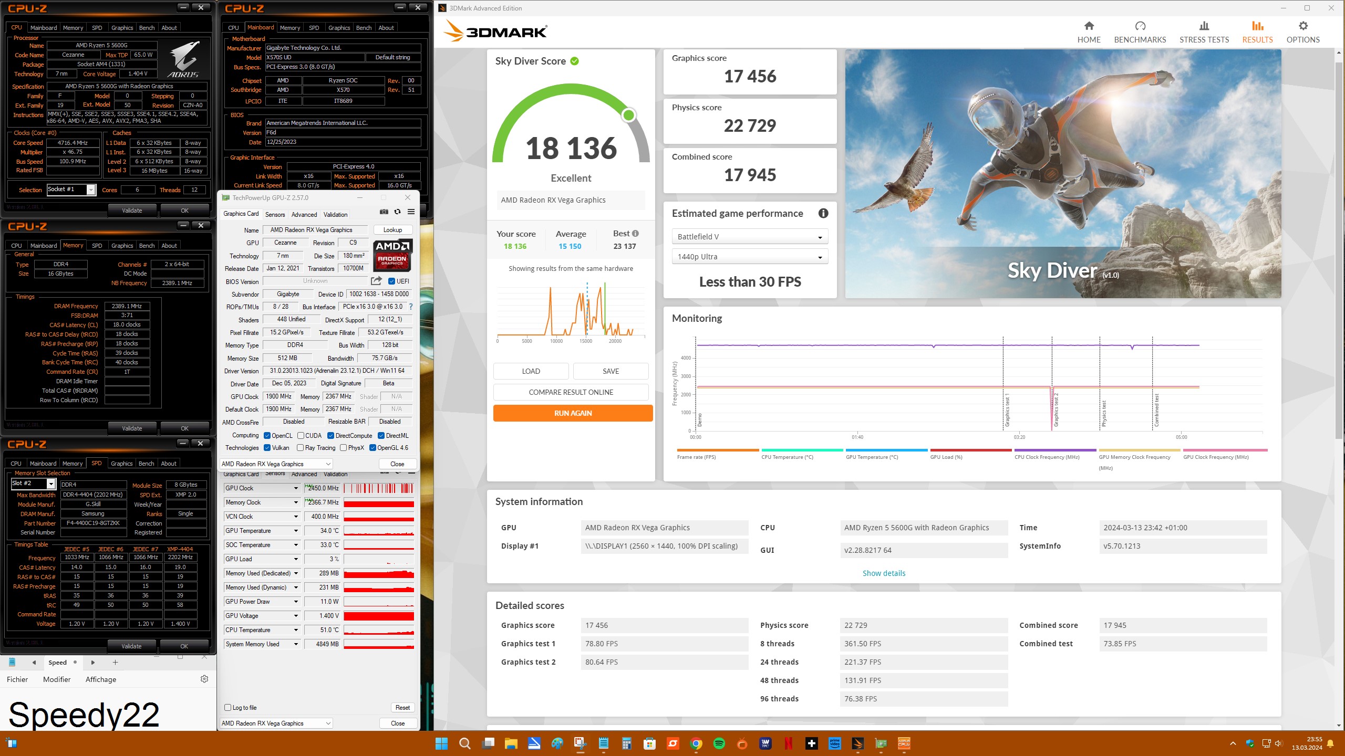Expand GPU Clock sensor dropdown
Viewport: 1345px width, 756px height.
point(295,488)
